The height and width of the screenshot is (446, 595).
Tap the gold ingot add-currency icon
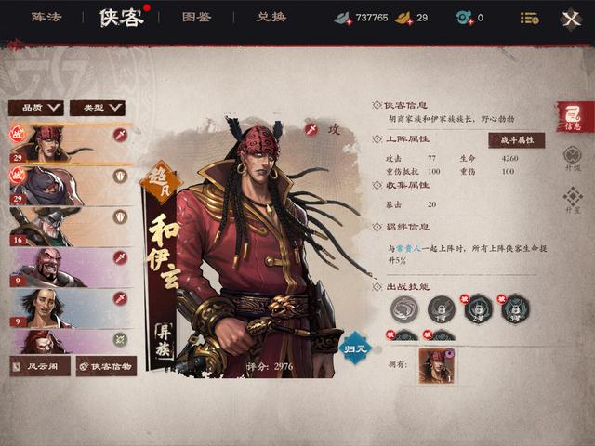[x=404, y=18]
